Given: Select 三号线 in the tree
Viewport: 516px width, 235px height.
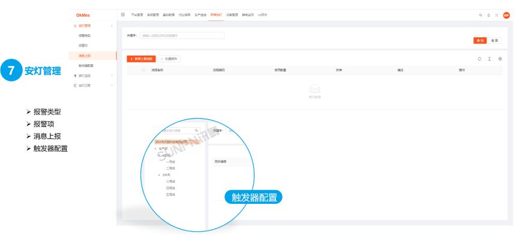Looking at the screenshot, I should (x=170, y=182).
